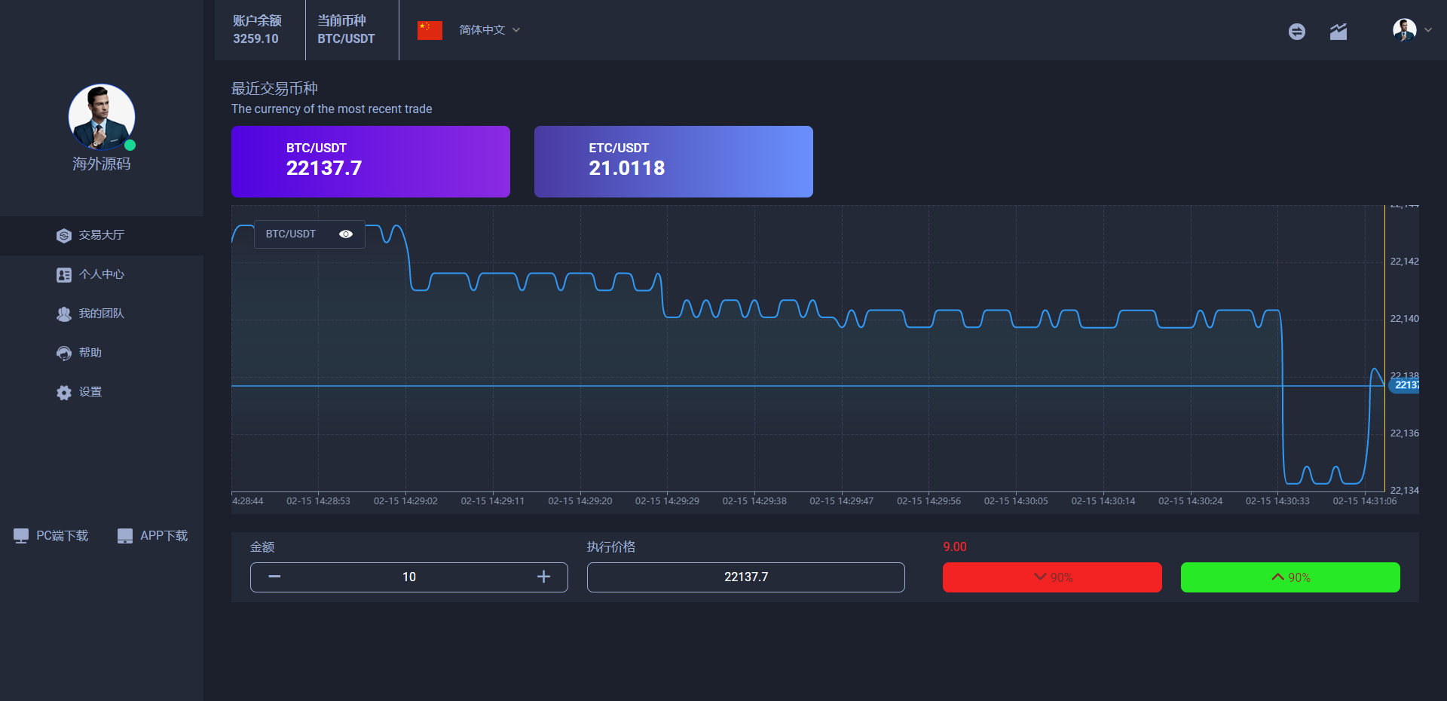This screenshot has height=701, width=1447.
Task: Click the APP下载 download icon
Action: click(x=125, y=536)
